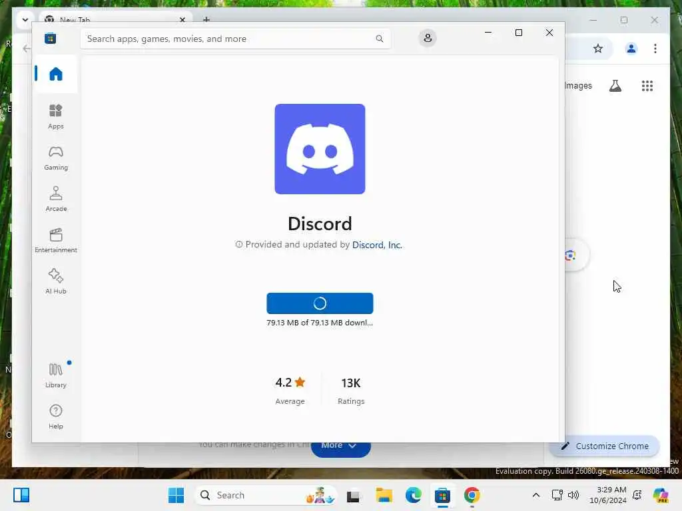682x511 pixels.
Task: Maximize the Microsoft Store window
Action: 518,33
